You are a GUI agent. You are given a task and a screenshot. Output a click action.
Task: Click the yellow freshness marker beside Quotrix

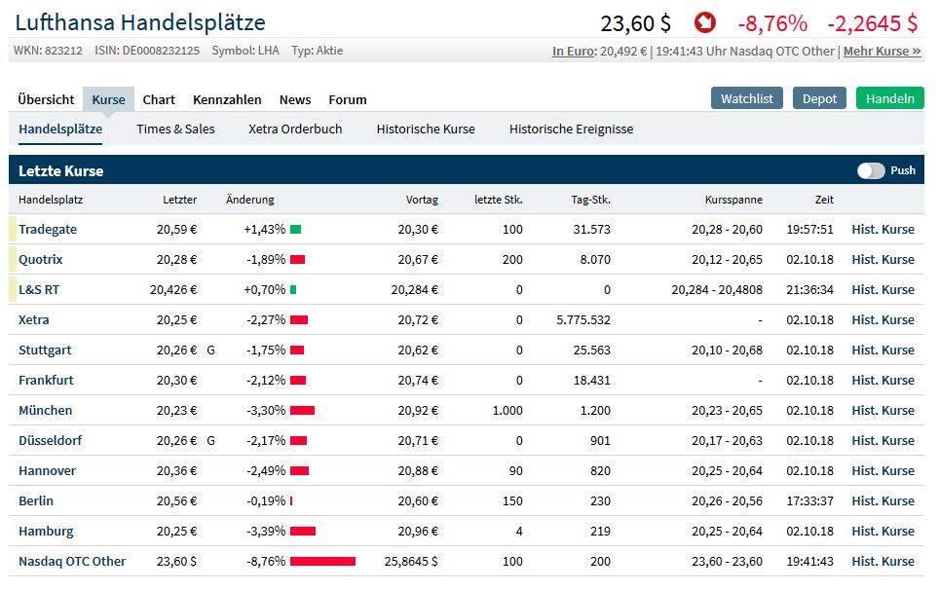pyautogui.click(x=12, y=259)
